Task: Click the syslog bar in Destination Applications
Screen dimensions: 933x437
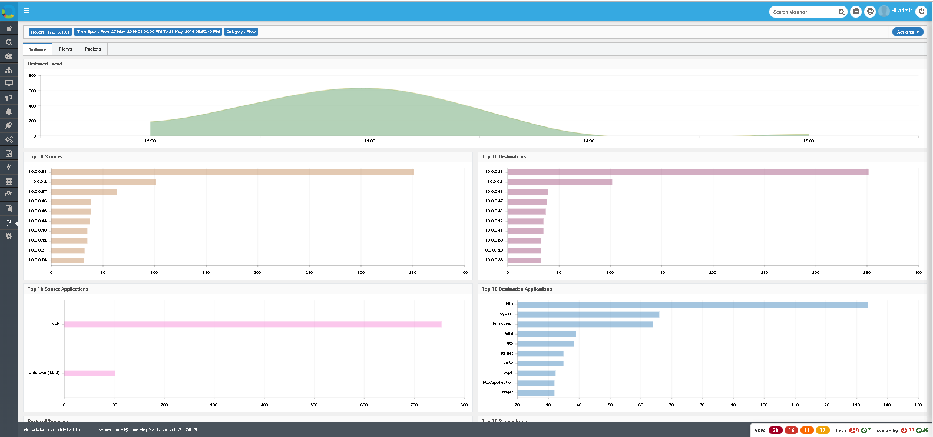Action: tap(588, 314)
